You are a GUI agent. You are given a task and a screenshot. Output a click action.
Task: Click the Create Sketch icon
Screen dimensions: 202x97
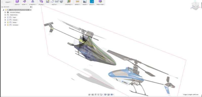tap(48, 1)
